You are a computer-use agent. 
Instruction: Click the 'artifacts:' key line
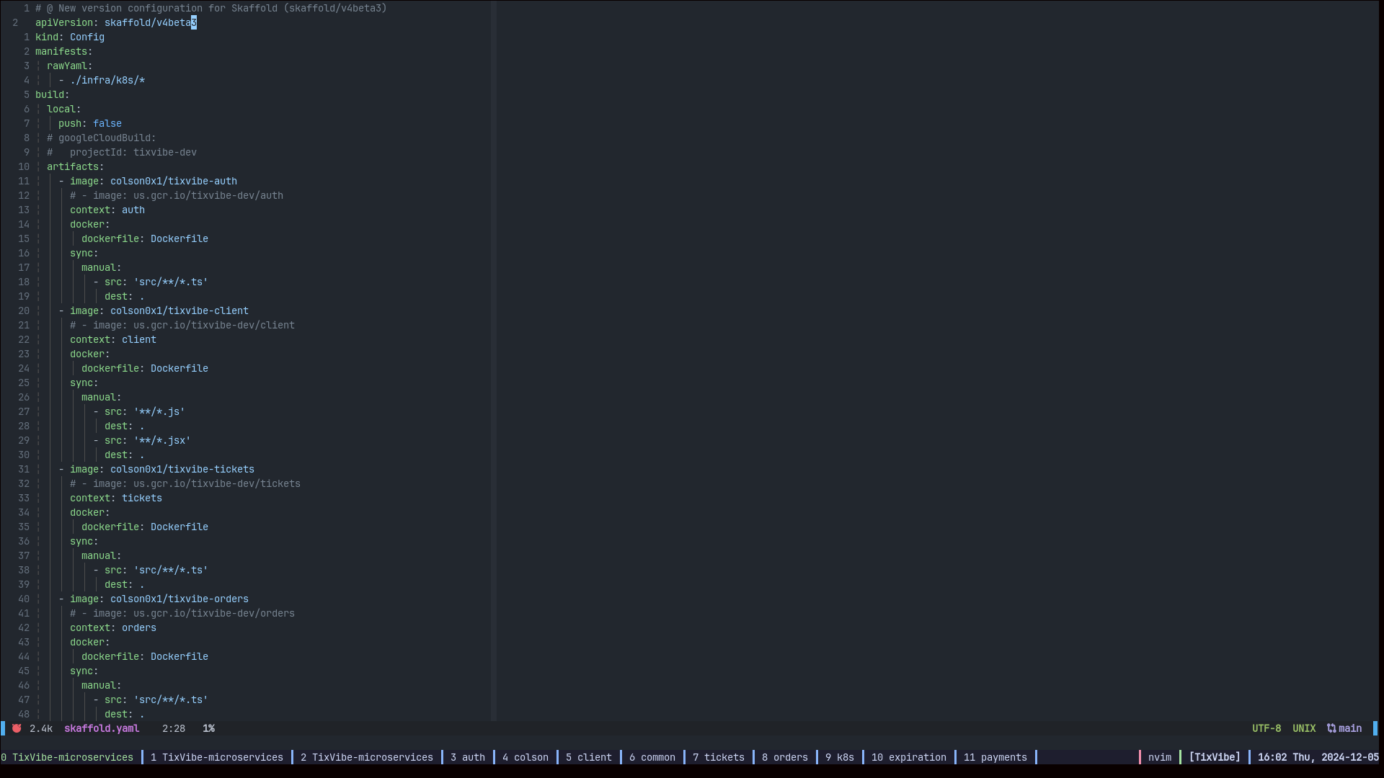click(75, 166)
